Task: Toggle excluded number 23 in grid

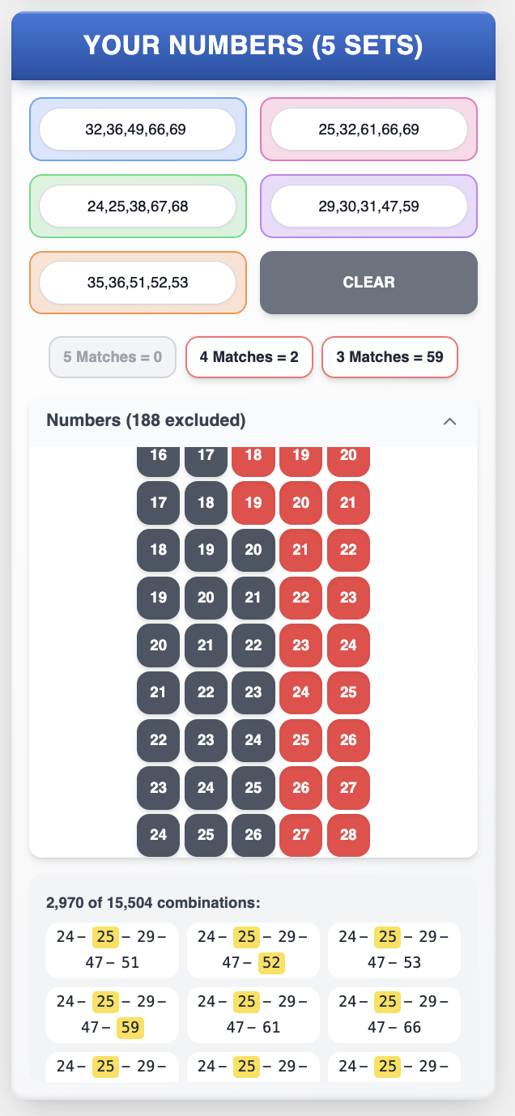Action: coord(348,598)
